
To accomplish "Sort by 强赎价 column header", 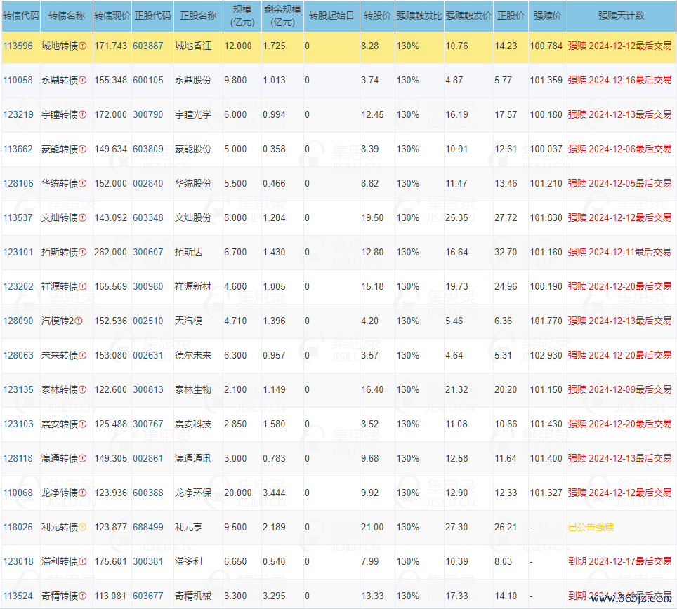I will click(x=547, y=15).
